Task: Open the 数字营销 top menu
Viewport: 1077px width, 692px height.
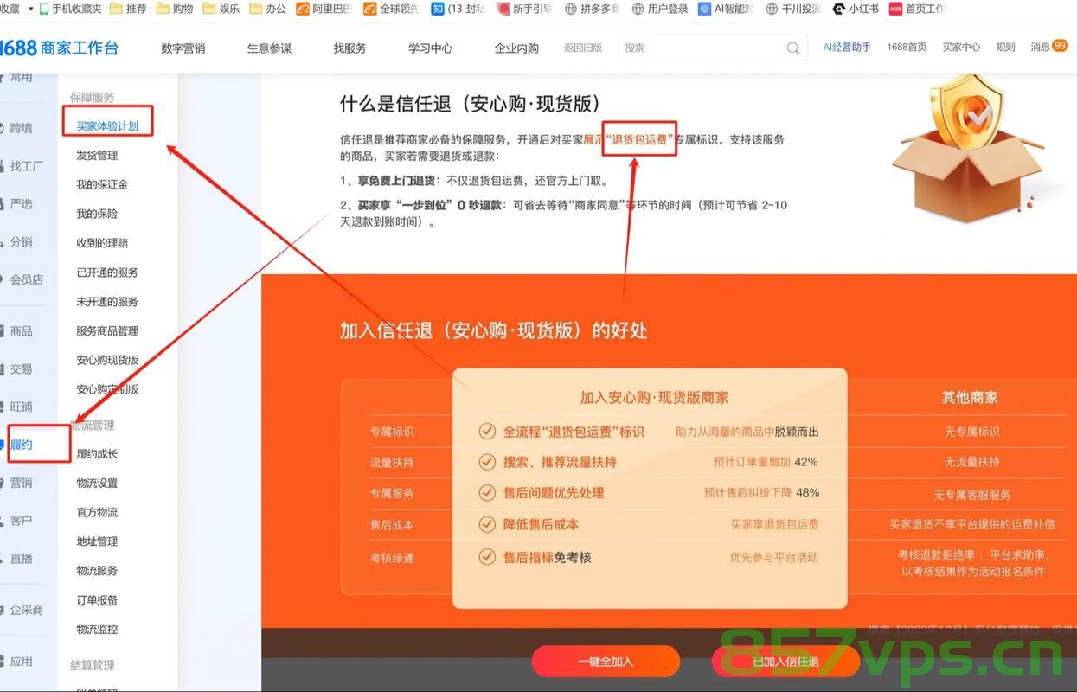Action: click(x=183, y=48)
